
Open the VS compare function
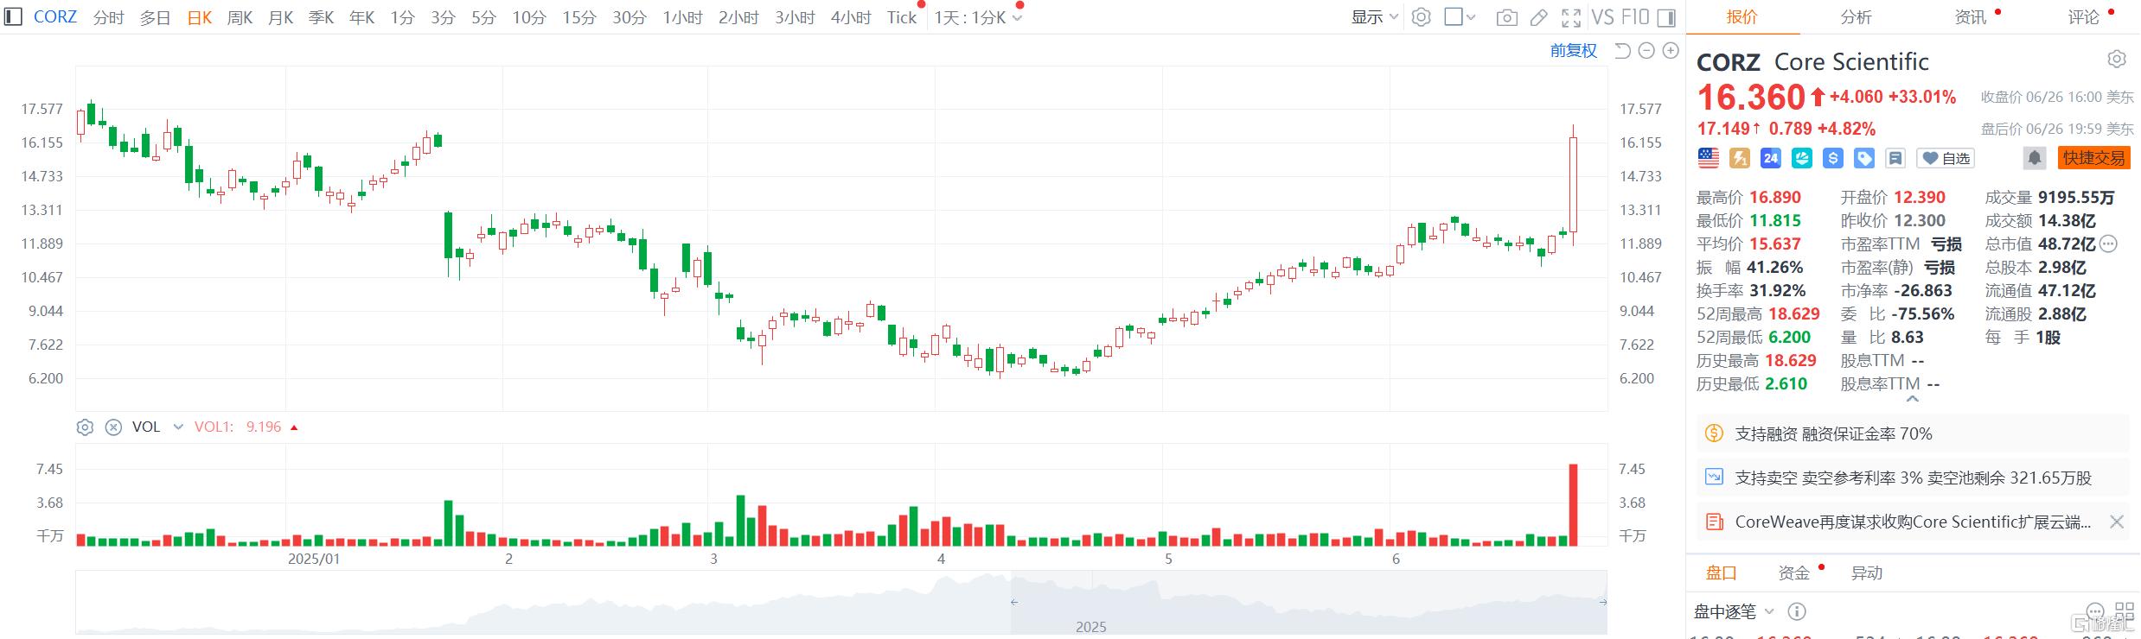[1602, 17]
